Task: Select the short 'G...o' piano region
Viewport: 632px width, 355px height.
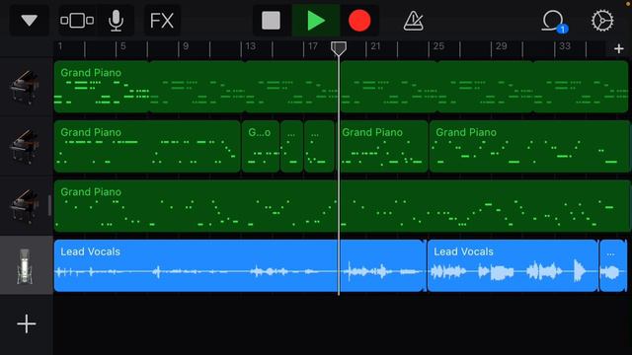Action: (261, 146)
